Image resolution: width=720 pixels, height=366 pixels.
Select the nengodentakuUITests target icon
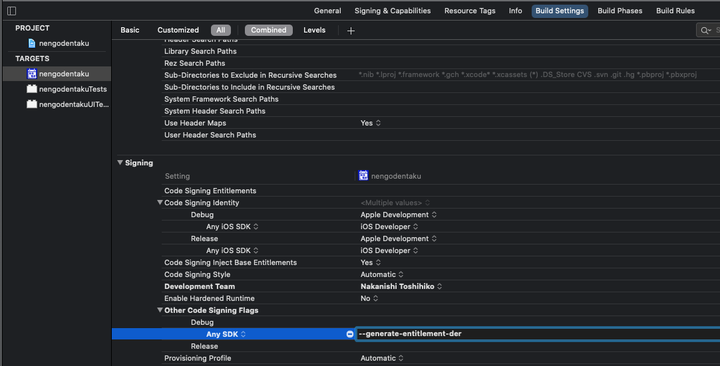[x=32, y=104]
